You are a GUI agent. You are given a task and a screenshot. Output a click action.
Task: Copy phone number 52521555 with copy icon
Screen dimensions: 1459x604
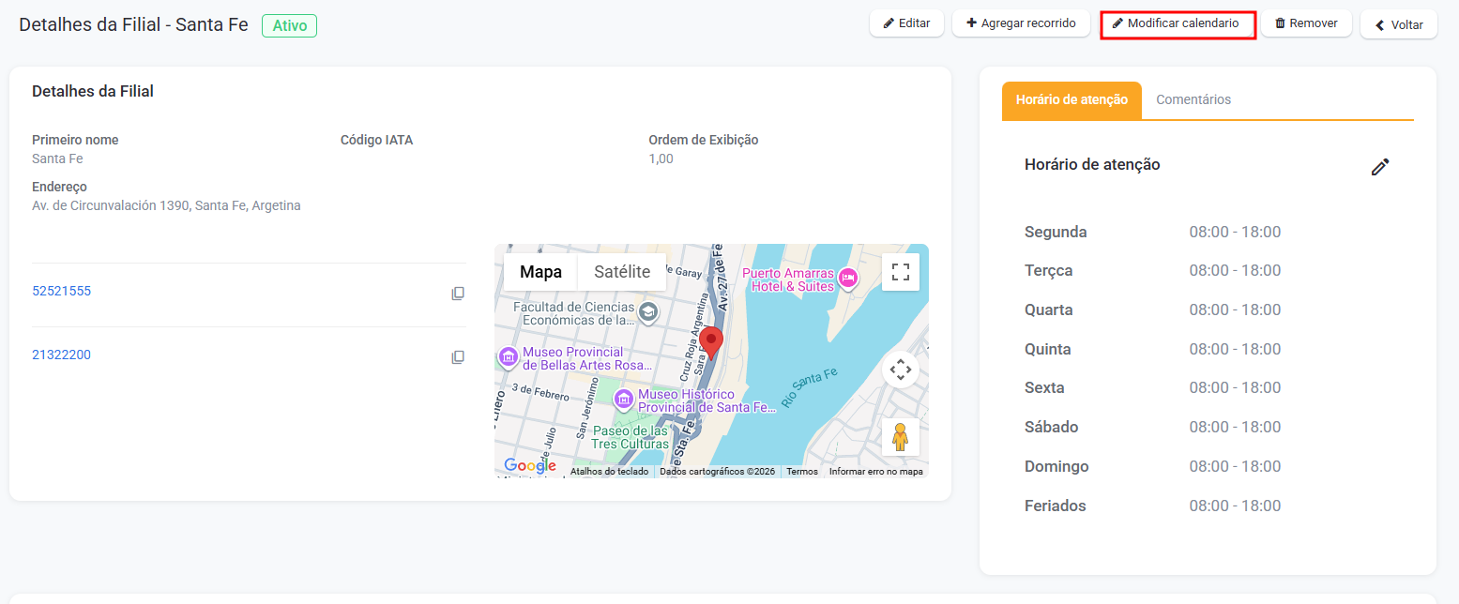point(458,294)
